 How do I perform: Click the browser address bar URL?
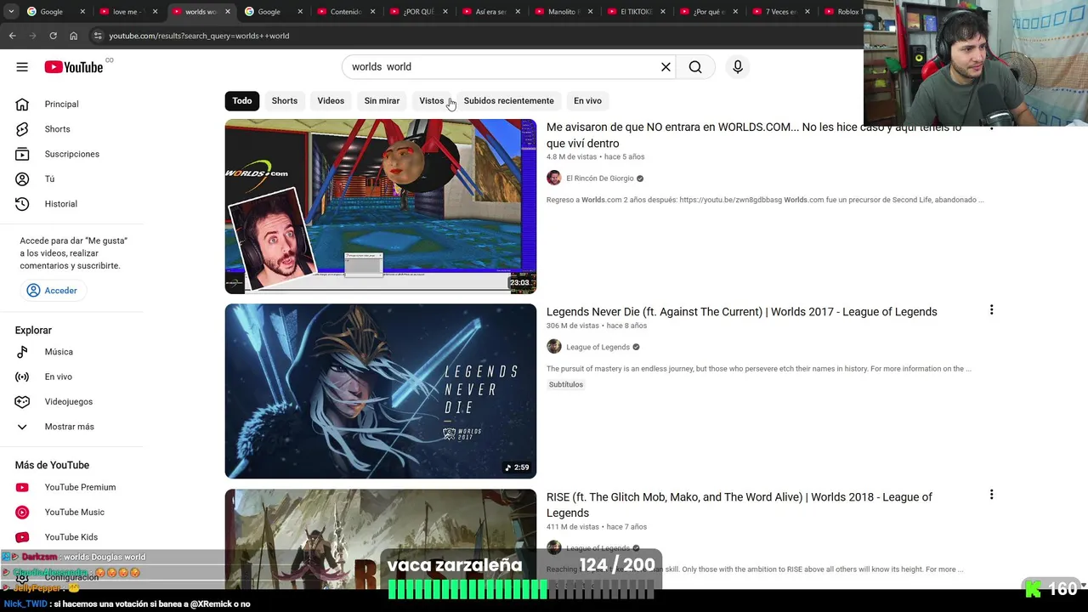click(x=199, y=36)
